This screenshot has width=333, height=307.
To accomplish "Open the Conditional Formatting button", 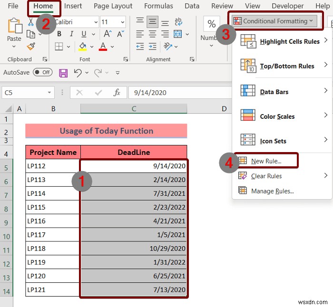I will 274,21.
